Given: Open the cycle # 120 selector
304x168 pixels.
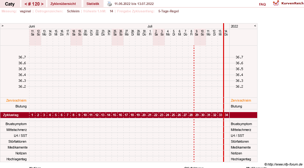Looking at the screenshot, I should (x=34, y=4).
